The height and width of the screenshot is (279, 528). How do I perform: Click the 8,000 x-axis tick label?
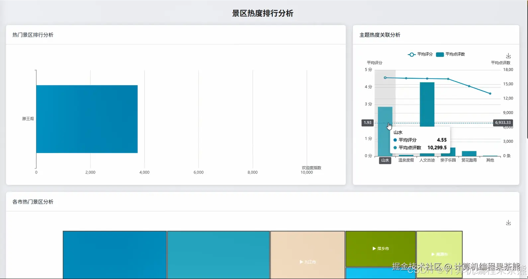[x=253, y=172]
